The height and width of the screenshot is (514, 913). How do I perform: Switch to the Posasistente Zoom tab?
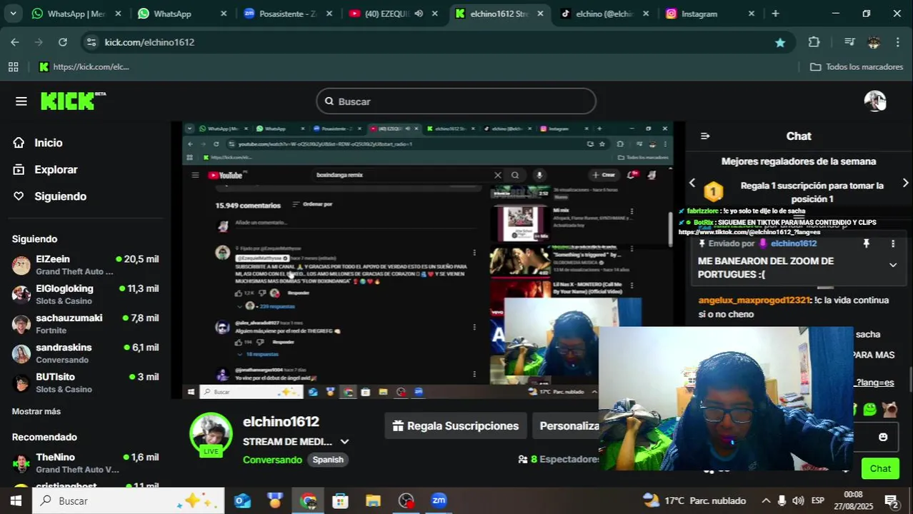(287, 14)
